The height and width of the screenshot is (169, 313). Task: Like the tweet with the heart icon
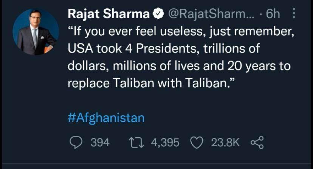(x=197, y=143)
